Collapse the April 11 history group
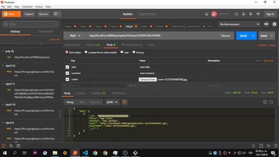The image size is (279, 157). click(3, 84)
